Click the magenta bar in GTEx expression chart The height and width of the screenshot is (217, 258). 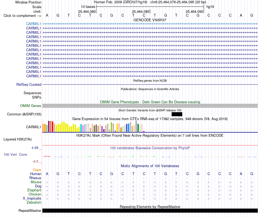144,131
